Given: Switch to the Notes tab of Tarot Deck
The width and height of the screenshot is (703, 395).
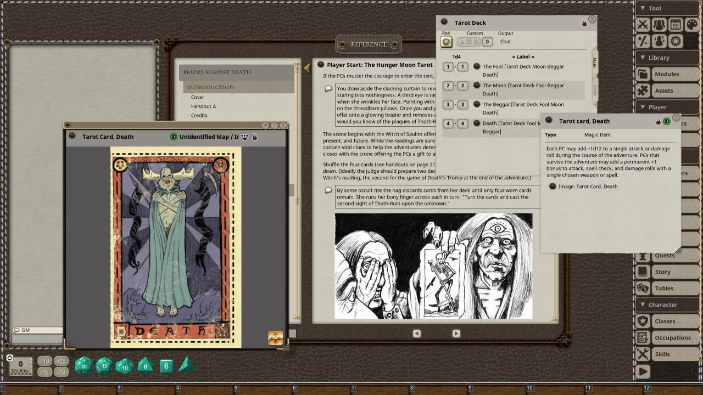Looking at the screenshot, I should coord(594,89).
